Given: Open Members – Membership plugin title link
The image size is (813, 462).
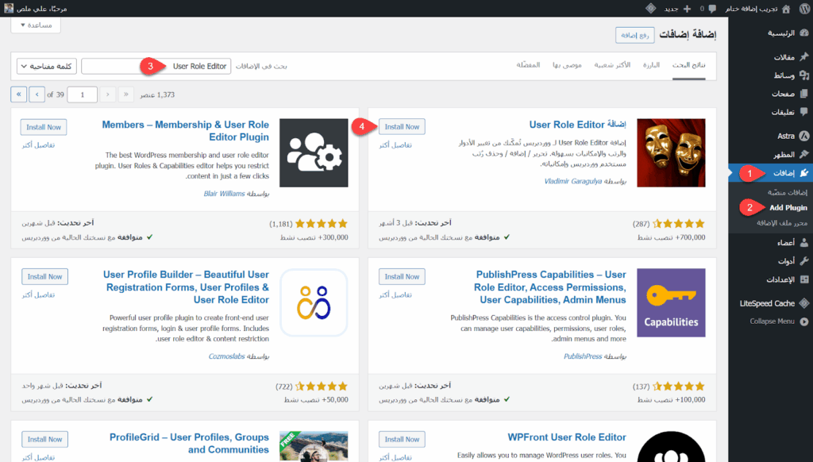Looking at the screenshot, I should pyautogui.click(x=186, y=131).
